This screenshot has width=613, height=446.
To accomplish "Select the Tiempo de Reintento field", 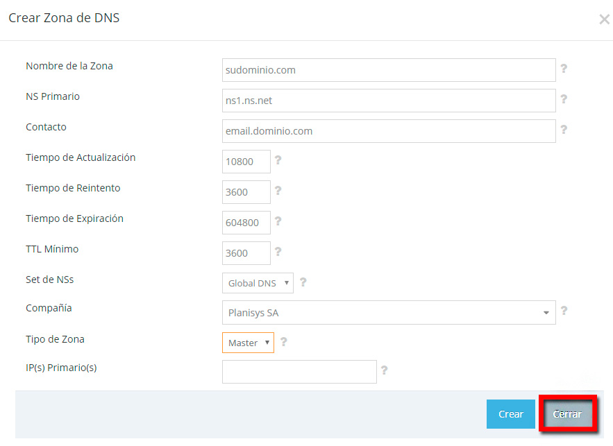I will tap(246, 191).
